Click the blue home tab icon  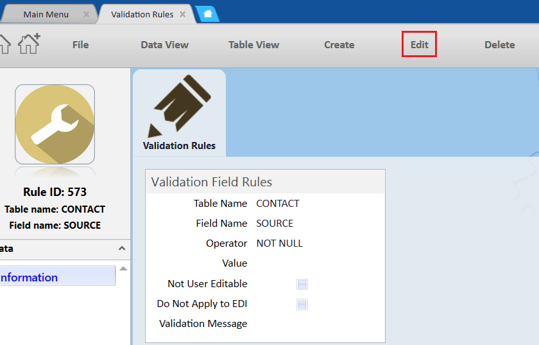pos(208,14)
